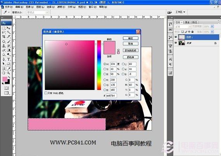Open the 取样大小 sample size dropdown
221x156 pixels.
click(x=38, y=12)
